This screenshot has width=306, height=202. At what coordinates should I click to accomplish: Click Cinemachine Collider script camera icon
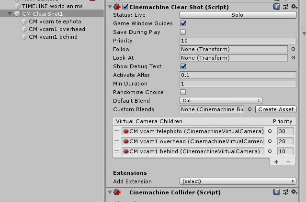117,192
